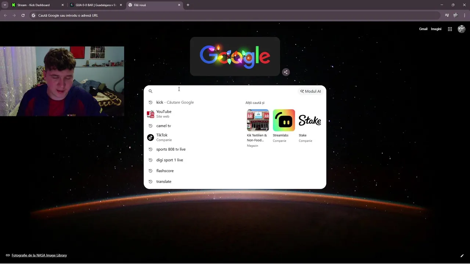
Task: Click the address bar URL field
Action: [235, 15]
